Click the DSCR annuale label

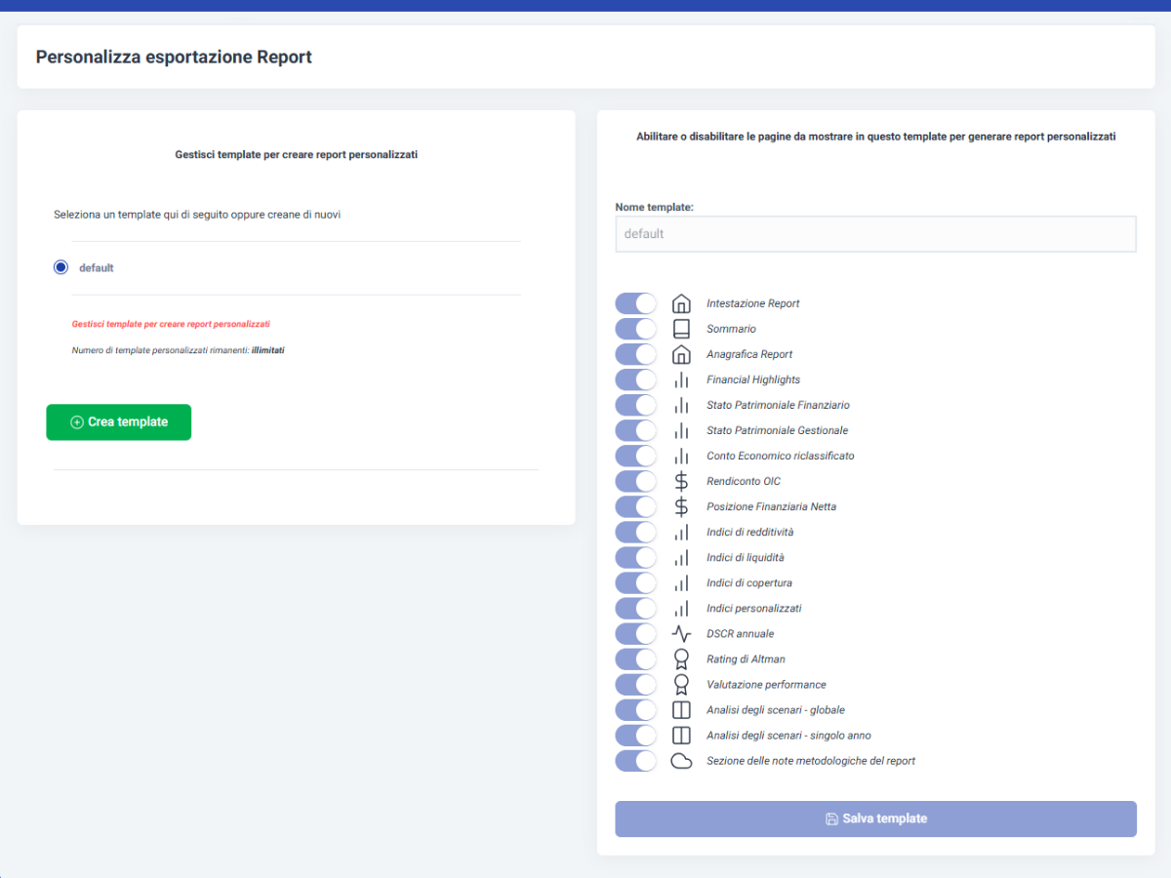coord(741,633)
